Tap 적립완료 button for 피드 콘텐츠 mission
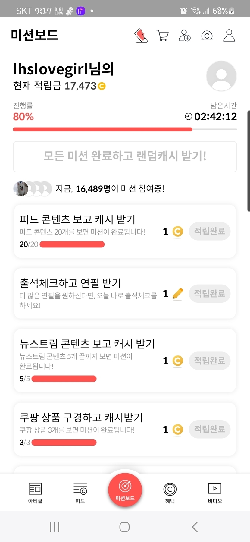The image size is (250, 542). (210, 231)
